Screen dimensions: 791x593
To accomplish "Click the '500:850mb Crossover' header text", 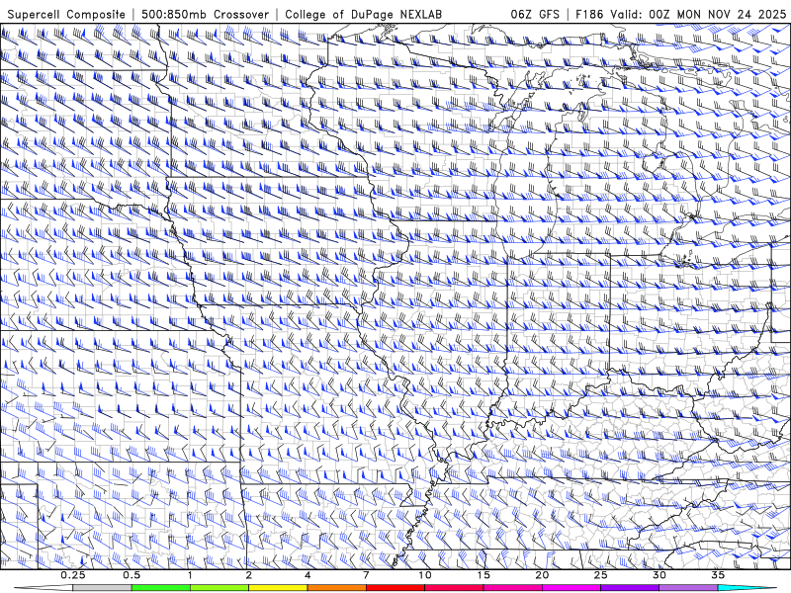I will tap(206, 15).
